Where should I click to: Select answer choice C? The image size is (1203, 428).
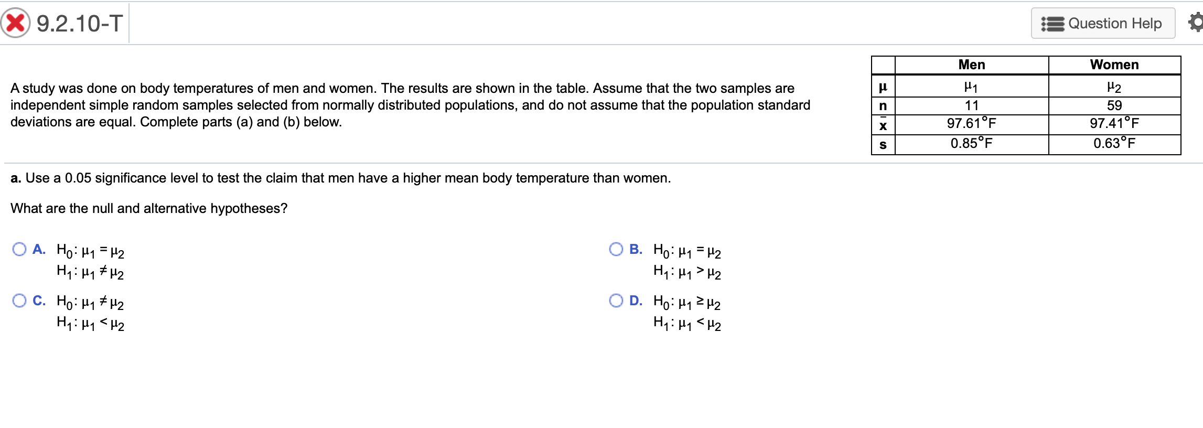point(19,302)
